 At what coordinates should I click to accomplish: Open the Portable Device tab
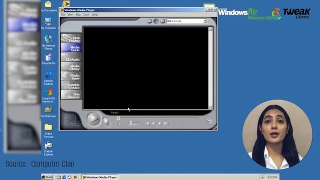coord(71,85)
